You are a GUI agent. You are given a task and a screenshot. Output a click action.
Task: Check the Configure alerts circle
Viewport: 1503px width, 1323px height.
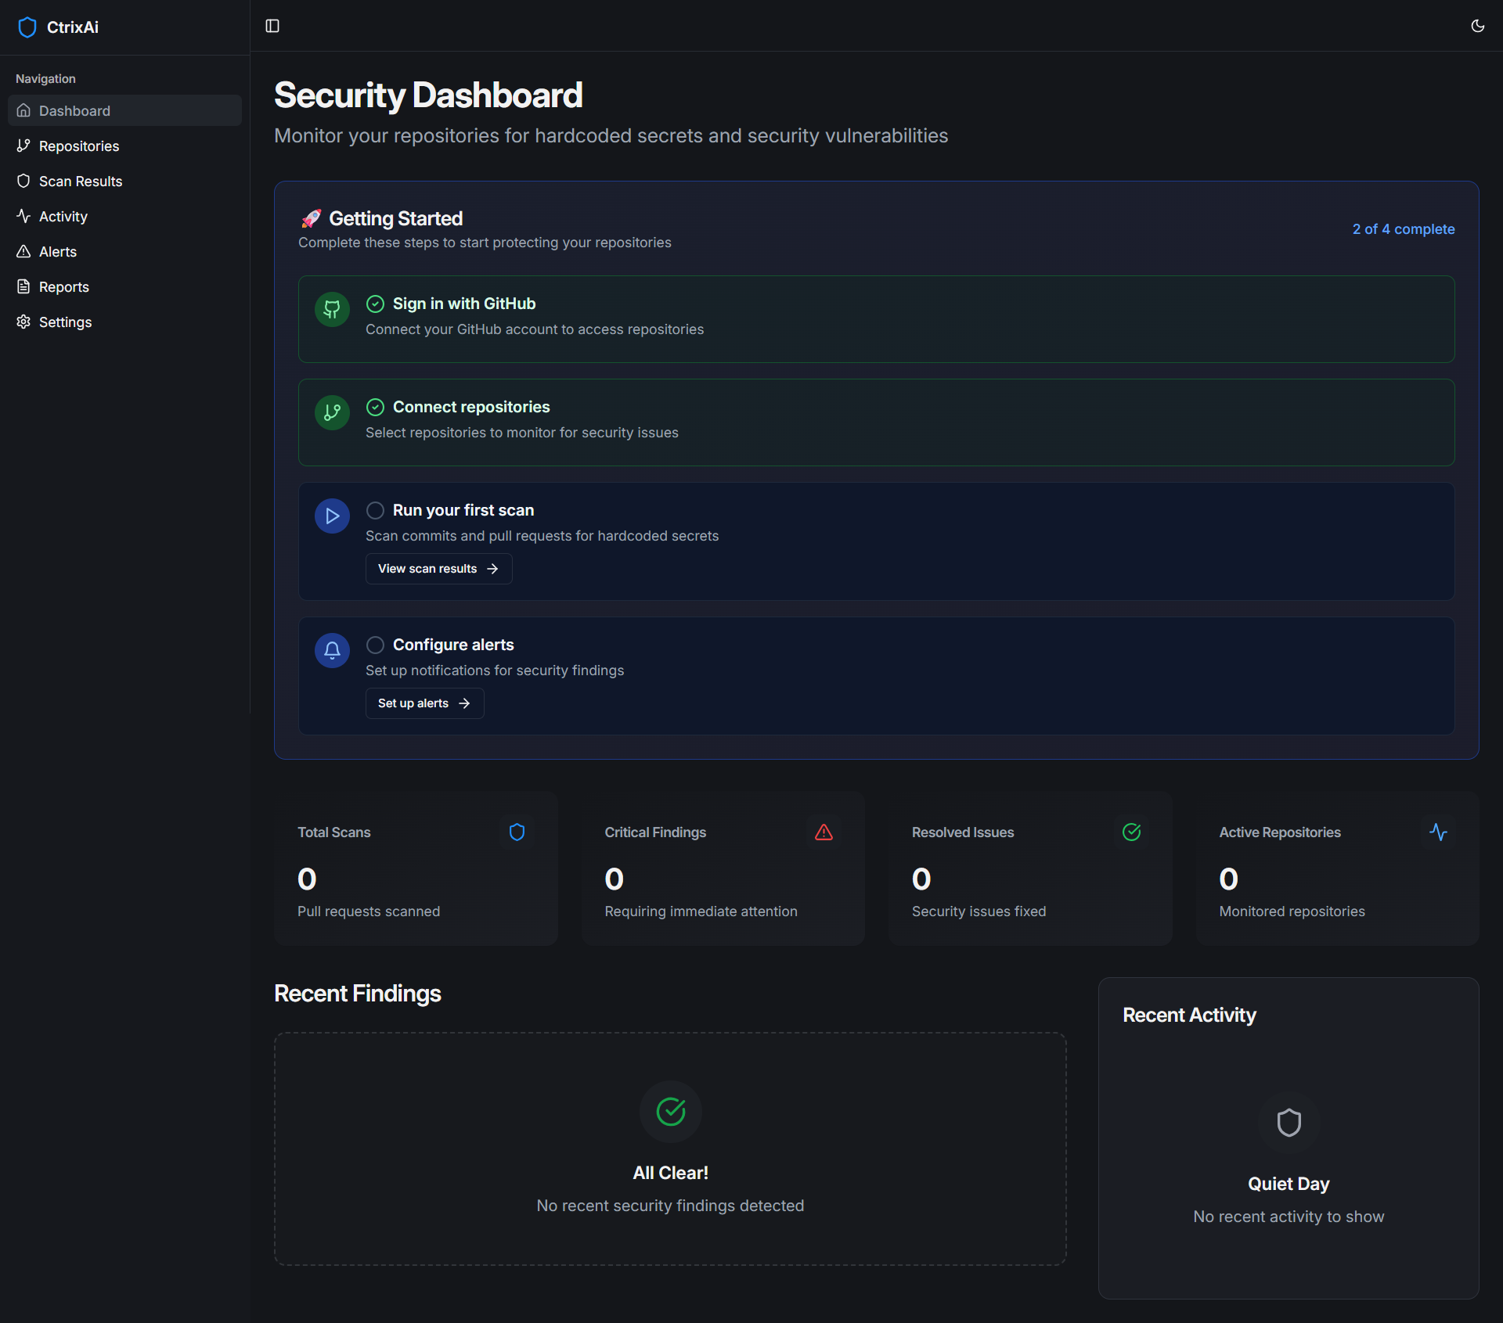[375, 645]
